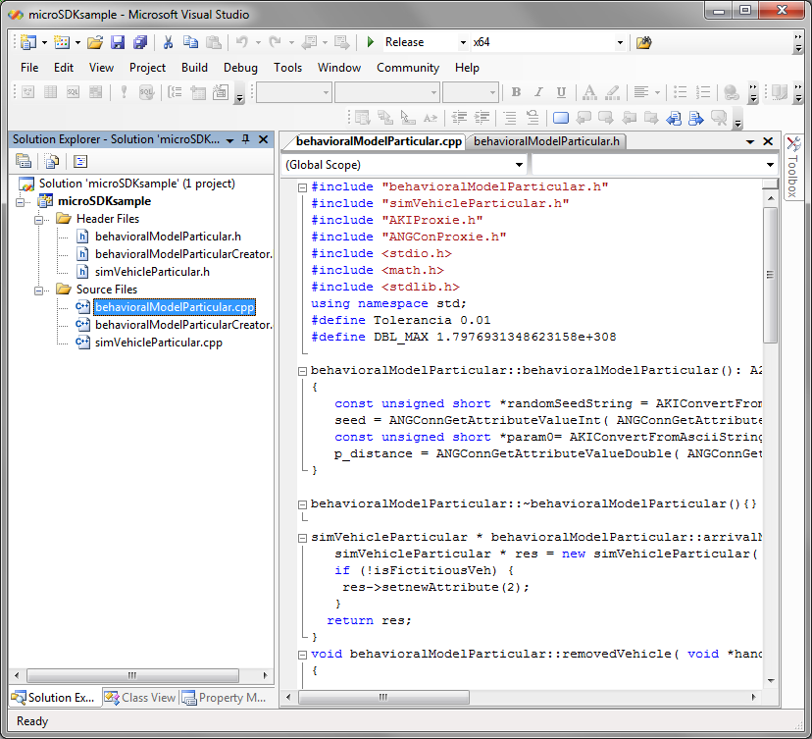Click Properties icon in Solution Explorer toolbar
The height and width of the screenshot is (739, 812).
pos(23,161)
